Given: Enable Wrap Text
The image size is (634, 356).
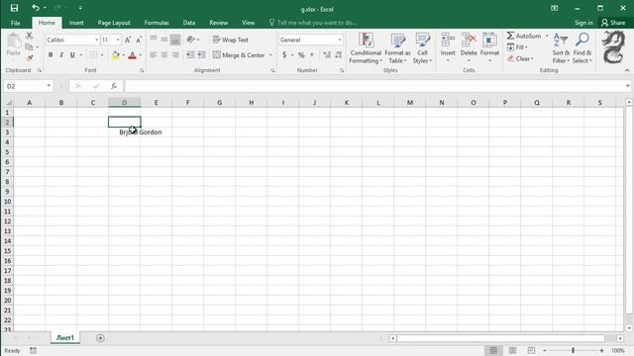Looking at the screenshot, I should (x=231, y=40).
